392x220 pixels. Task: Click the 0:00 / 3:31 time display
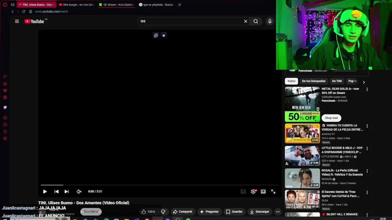[x=95, y=192]
